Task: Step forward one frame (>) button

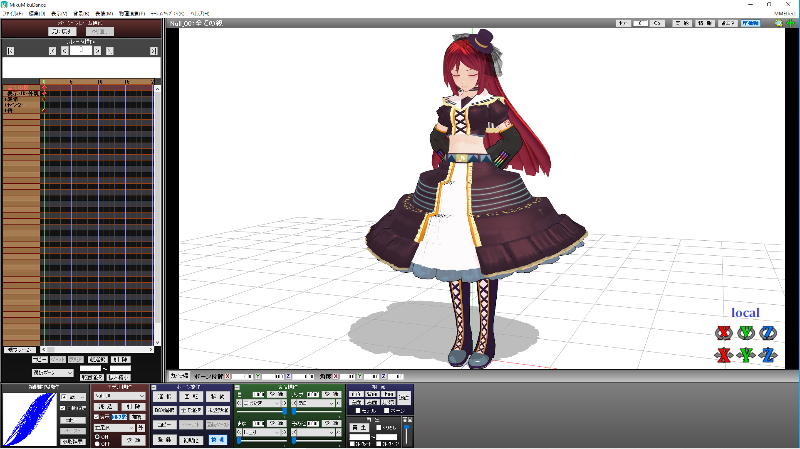Action: click(97, 51)
